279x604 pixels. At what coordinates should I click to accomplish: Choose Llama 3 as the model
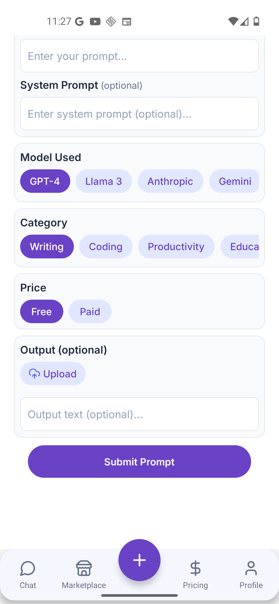(104, 181)
